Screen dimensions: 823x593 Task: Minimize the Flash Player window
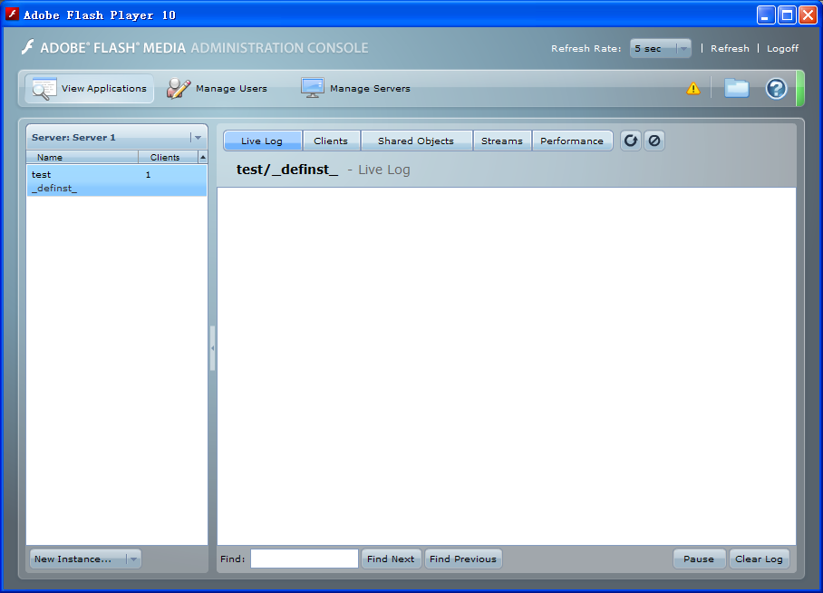pyautogui.click(x=766, y=15)
